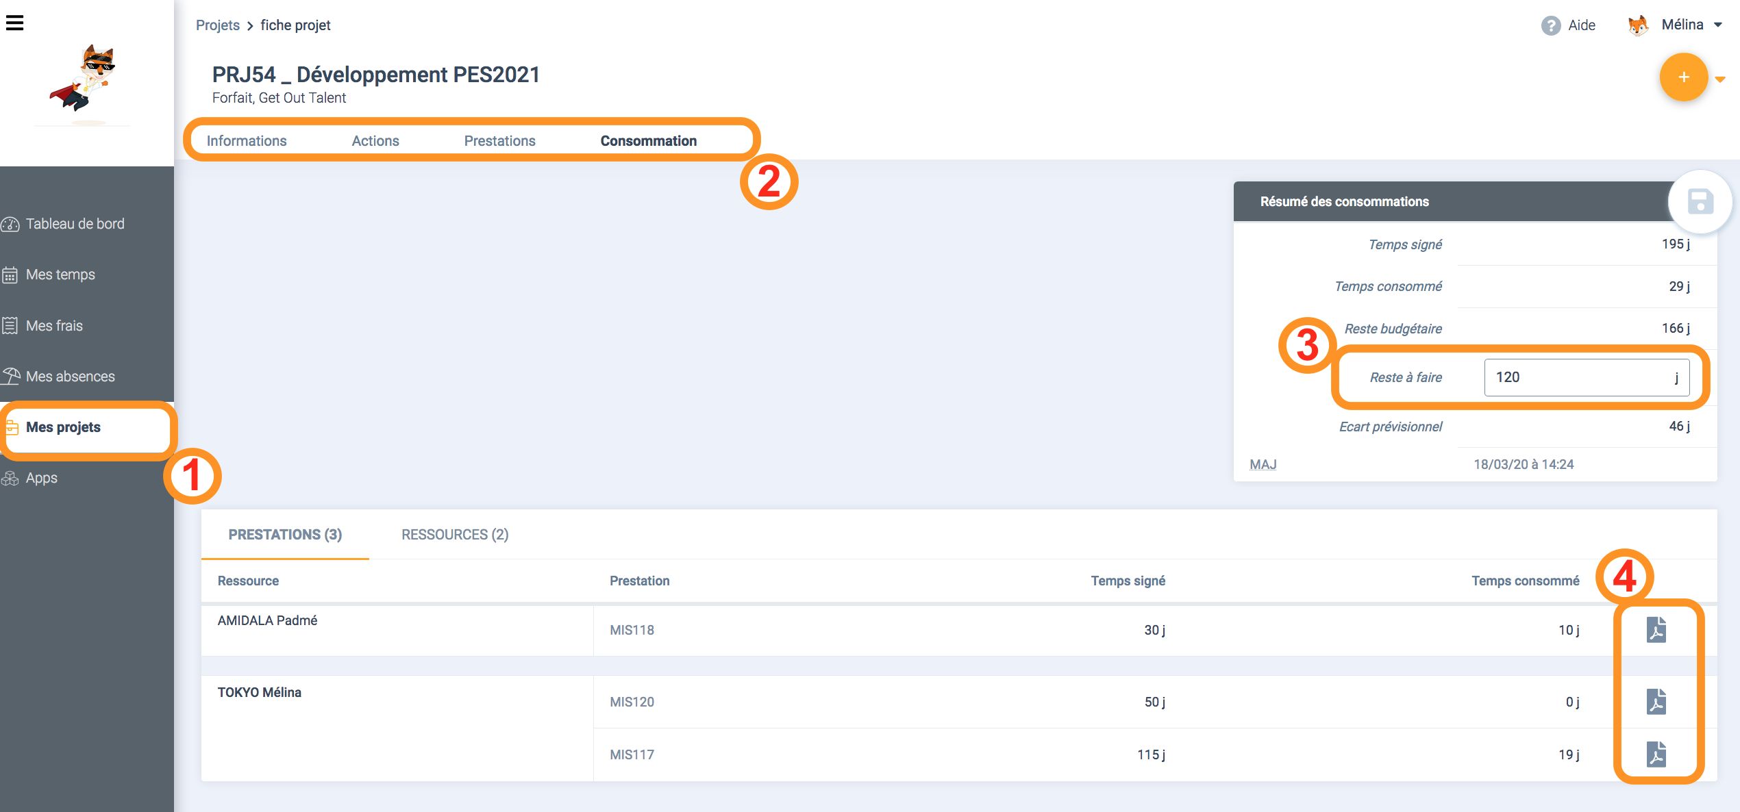Click the MIS118 prestation link
The height and width of the screenshot is (812, 1740).
[x=632, y=631]
